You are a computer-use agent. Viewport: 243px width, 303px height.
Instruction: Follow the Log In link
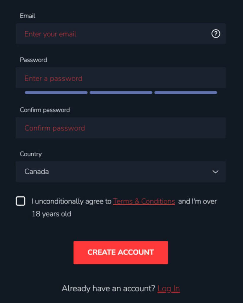tap(169, 289)
